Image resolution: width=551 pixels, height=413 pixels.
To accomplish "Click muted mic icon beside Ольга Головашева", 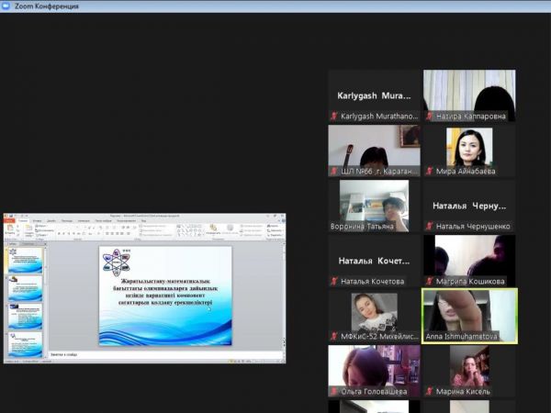I will (x=334, y=391).
